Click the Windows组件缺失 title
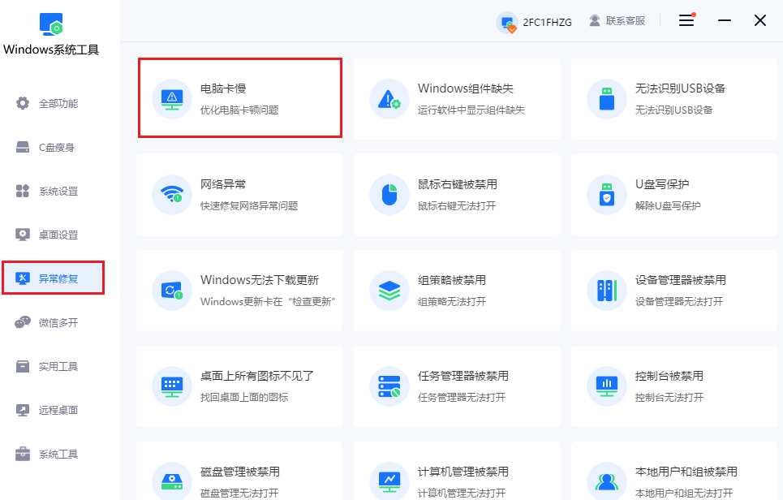 click(x=466, y=88)
